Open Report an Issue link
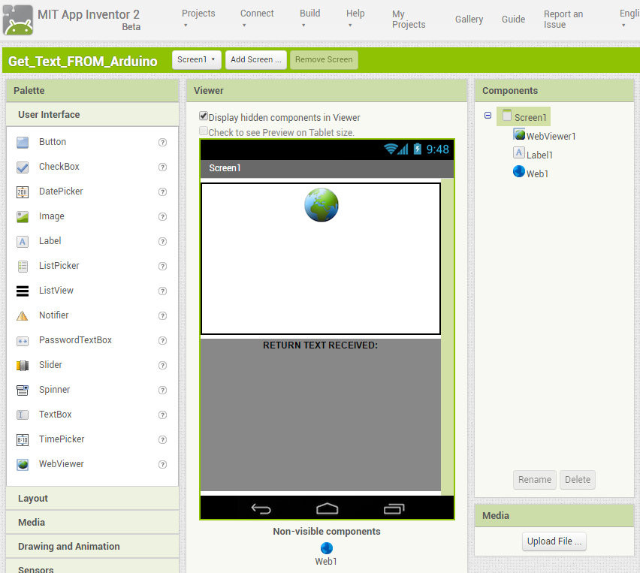 563,20
